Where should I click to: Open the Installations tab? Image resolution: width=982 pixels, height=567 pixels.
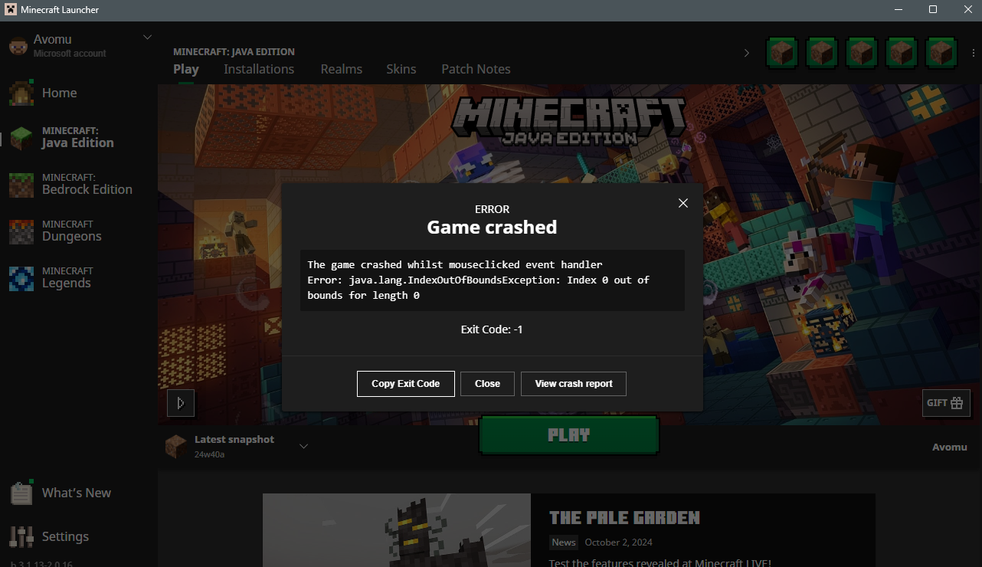coord(259,69)
